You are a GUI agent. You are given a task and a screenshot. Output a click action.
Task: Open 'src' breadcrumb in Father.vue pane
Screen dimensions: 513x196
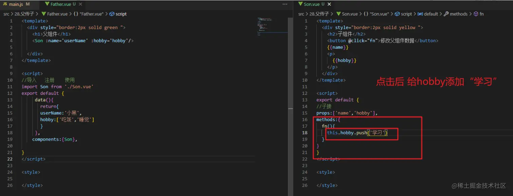click(x=6, y=14)
